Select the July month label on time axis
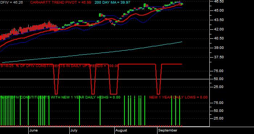Image resolution: width=254 pixels, height=134 pixels. 74,130
